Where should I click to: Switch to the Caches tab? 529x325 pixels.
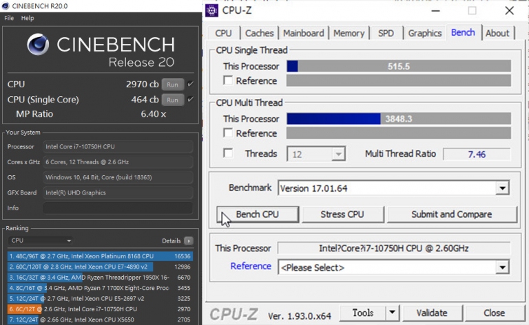259,33
